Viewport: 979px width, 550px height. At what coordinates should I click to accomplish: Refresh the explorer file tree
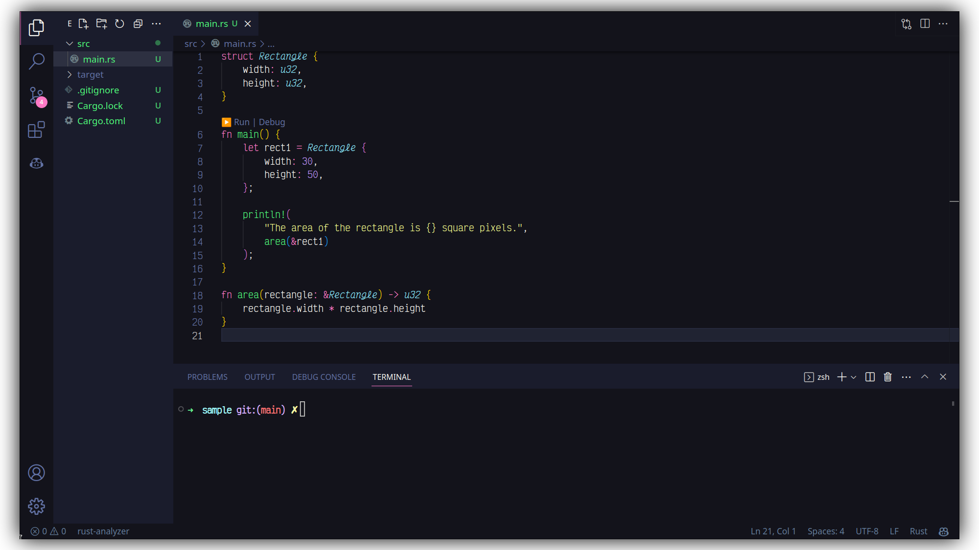click(x=119, y=23)
